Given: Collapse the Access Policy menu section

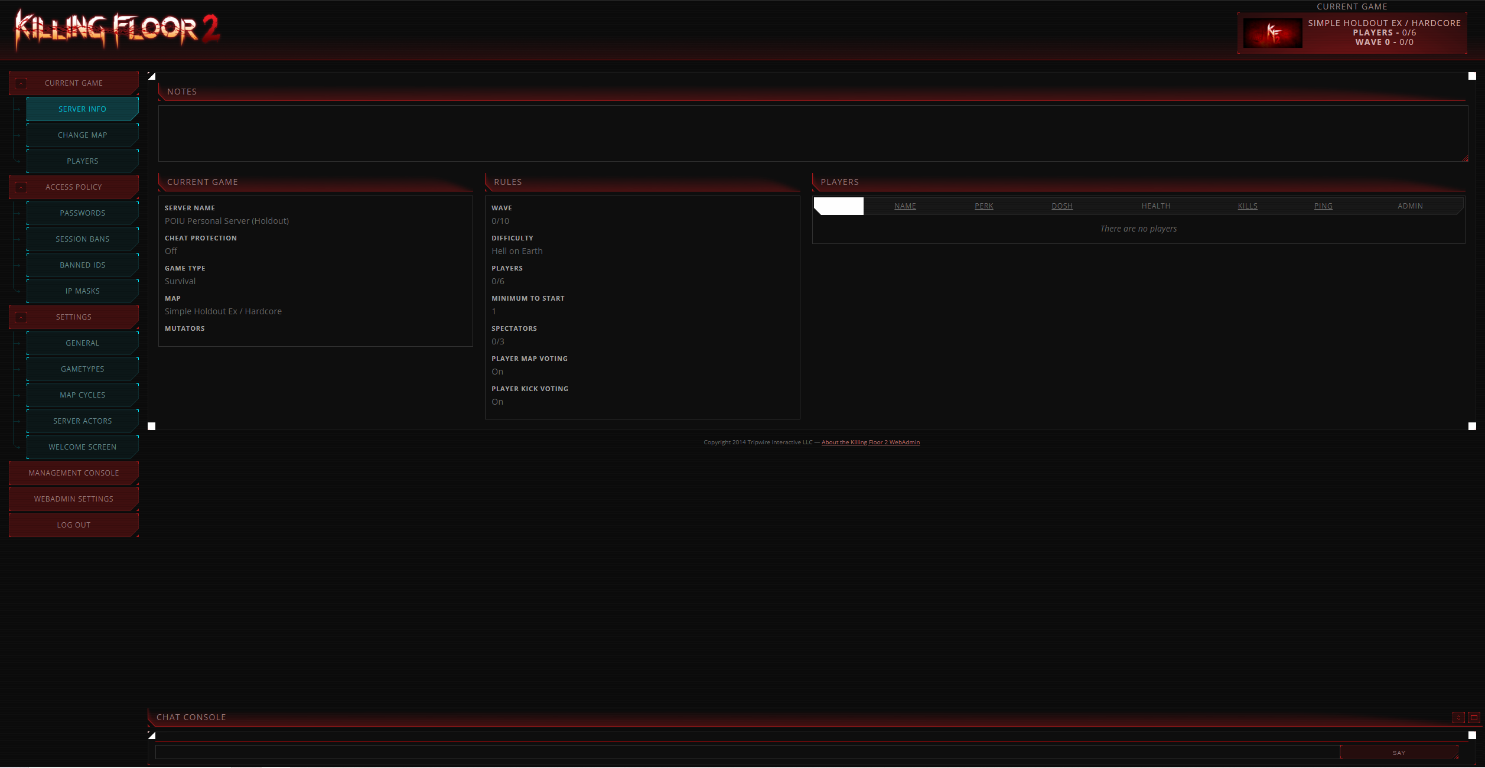Looking at the screenshot, I should [x=21, y=187].
